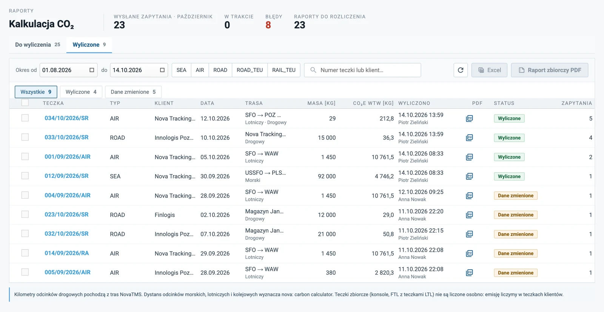Focus the Numer teczki lub klient search field

[362, 70]
